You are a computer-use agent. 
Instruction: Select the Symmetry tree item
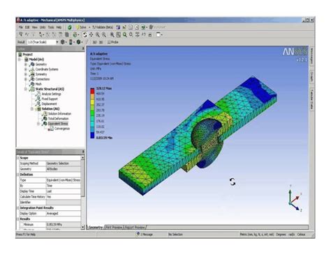[41, 74]
